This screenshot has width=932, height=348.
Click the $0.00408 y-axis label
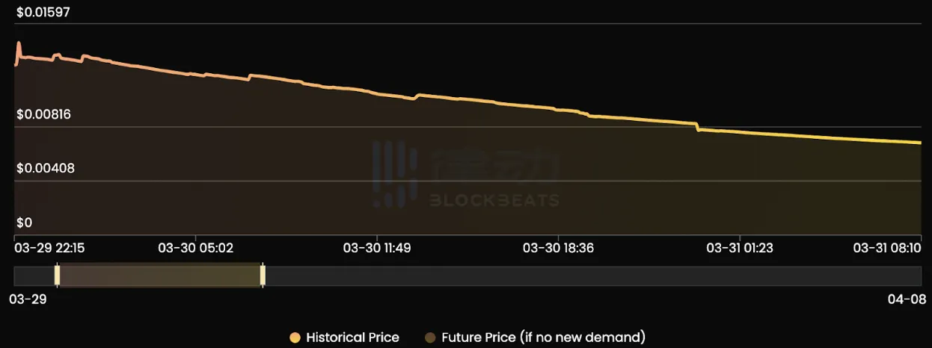pyautogui.click(x=46, y=168)
